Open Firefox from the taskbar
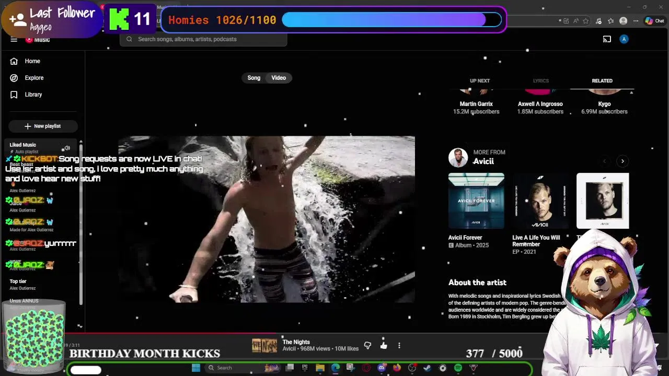 pyautogui.click(x=397, y=368)
